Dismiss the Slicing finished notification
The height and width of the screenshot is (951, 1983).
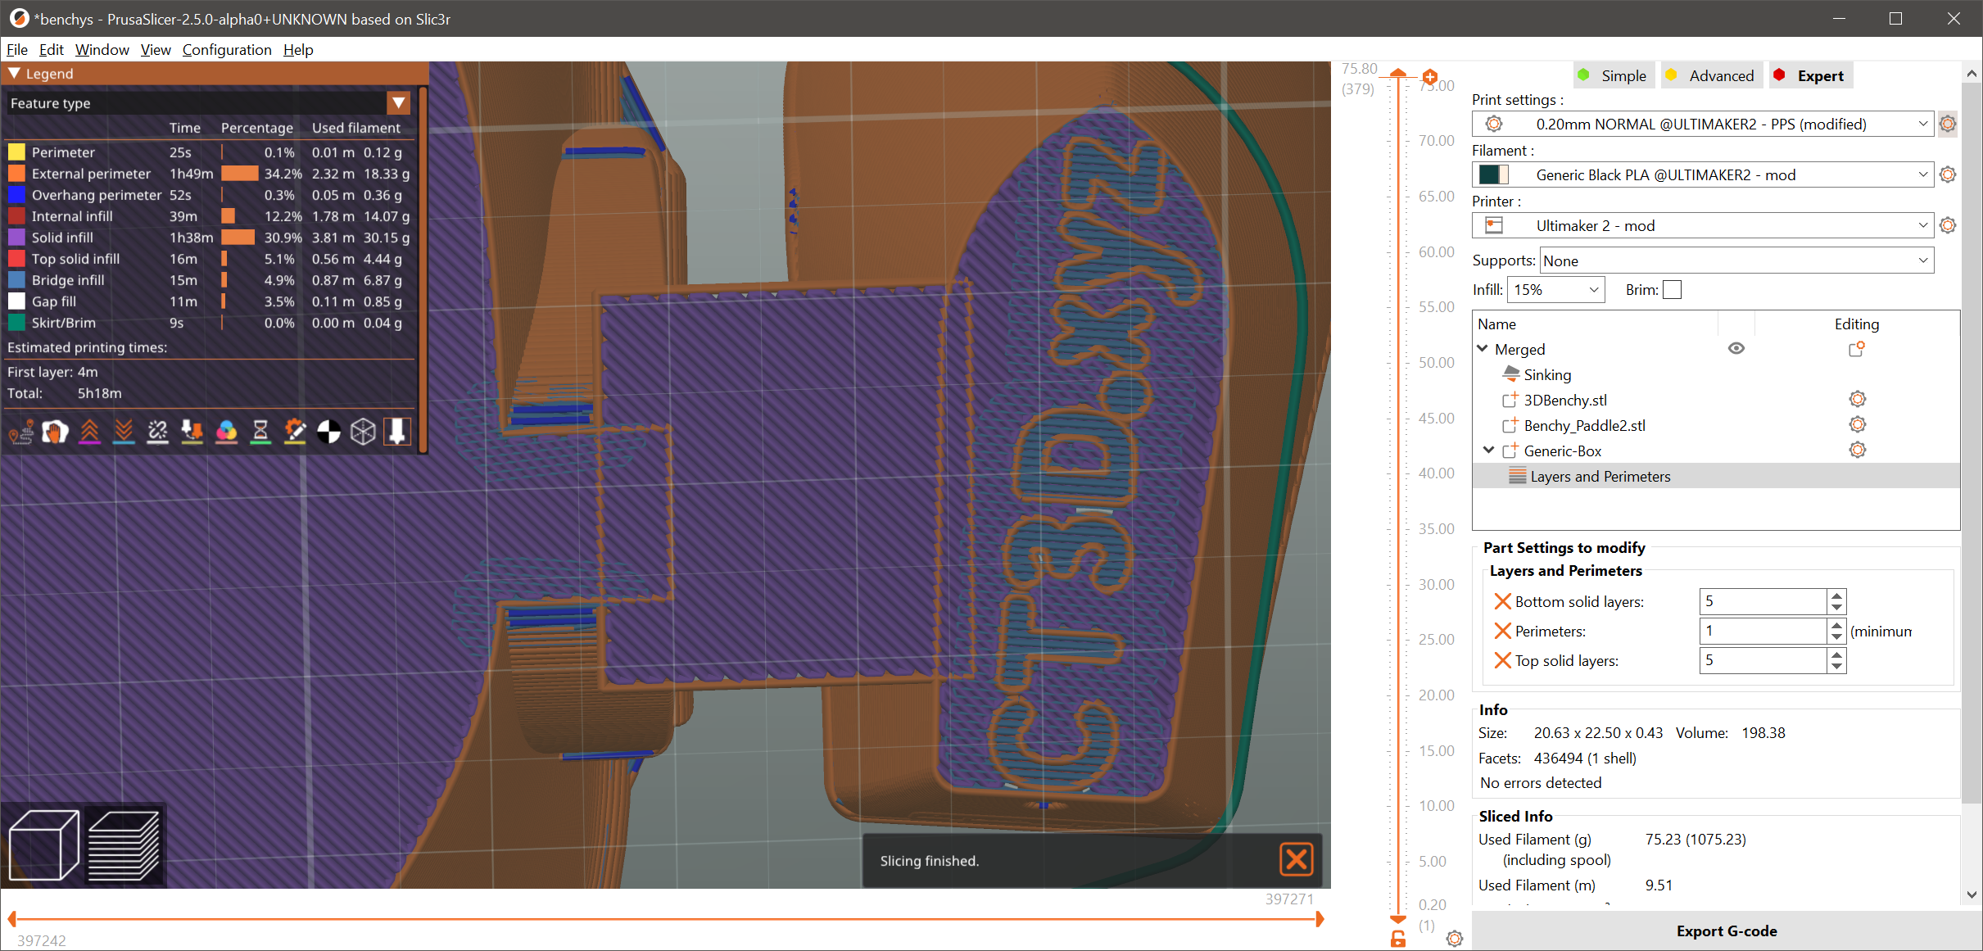pyautogui.click(x=1296, y=860)
